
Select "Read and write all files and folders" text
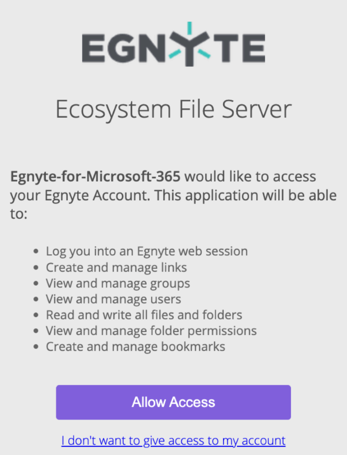[x=144, y=315]
